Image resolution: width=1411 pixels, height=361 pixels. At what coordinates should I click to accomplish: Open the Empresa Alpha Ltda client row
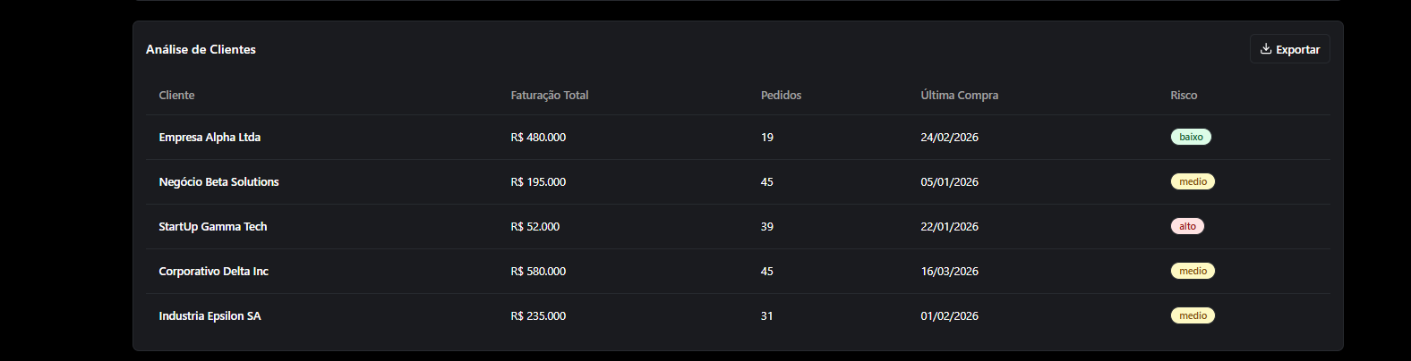210,138
